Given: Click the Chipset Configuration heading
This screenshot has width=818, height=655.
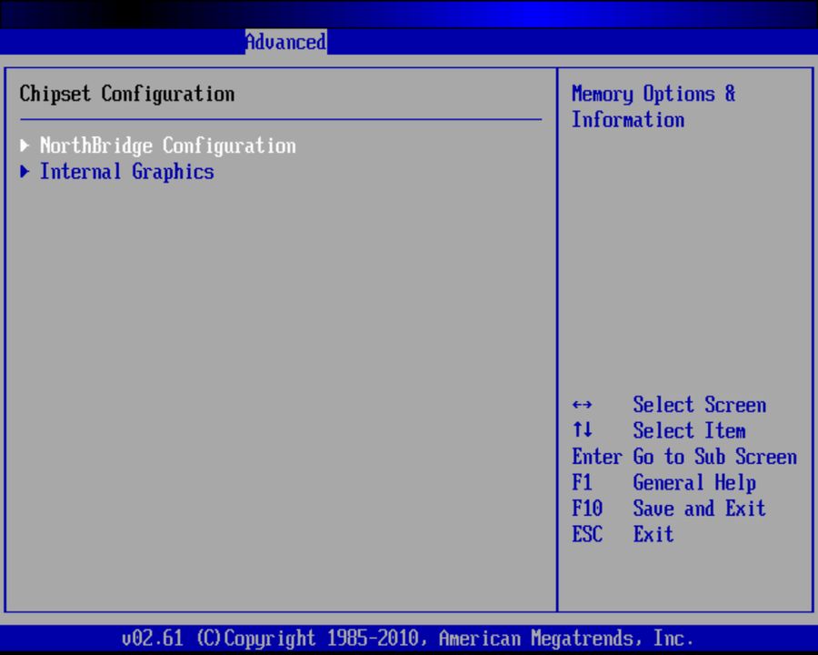Looking at the screenshot, I should [125, 94].
